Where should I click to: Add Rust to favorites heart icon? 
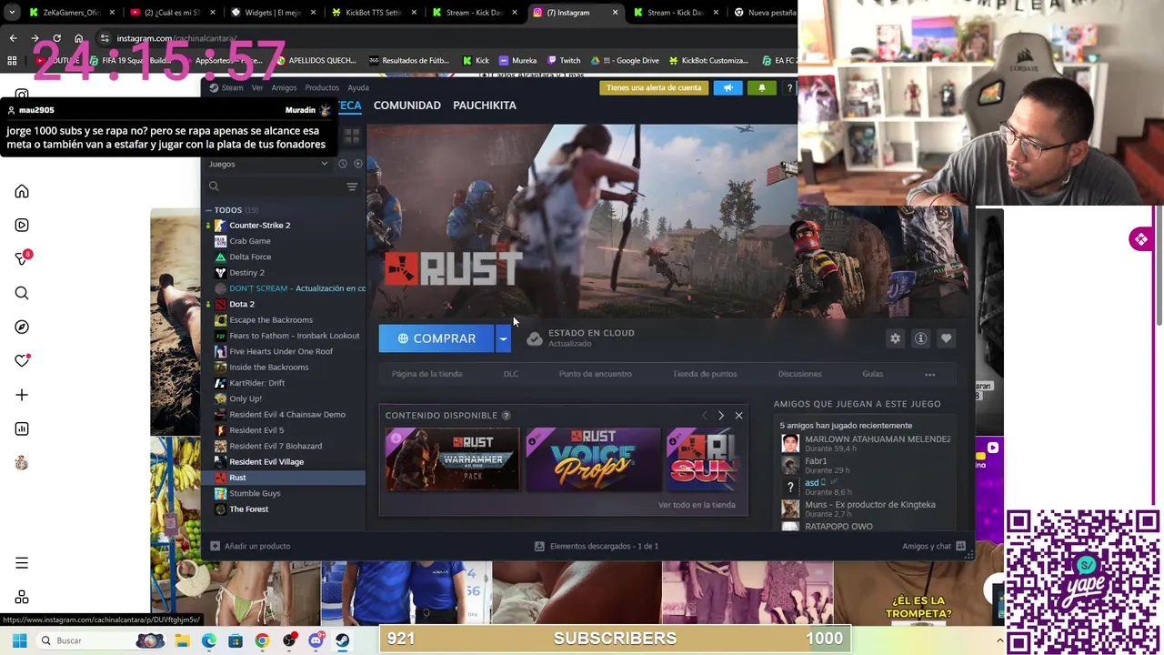point(946,338)
